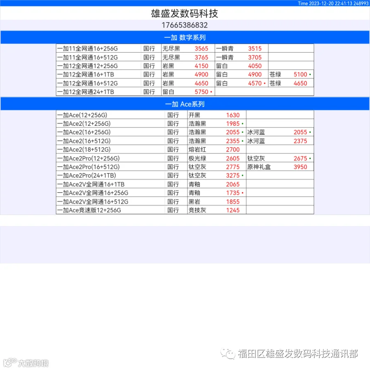Click the price "4570" for 留白
This screenshot has width=370, height=370.
coord(255,83)
